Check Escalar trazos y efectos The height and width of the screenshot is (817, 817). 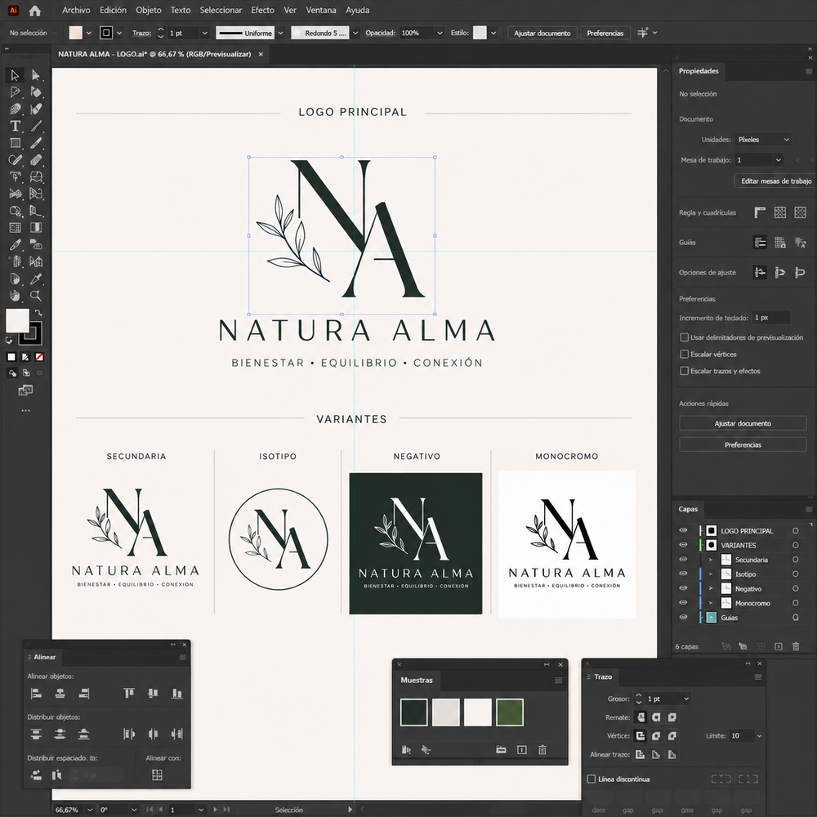684,371
